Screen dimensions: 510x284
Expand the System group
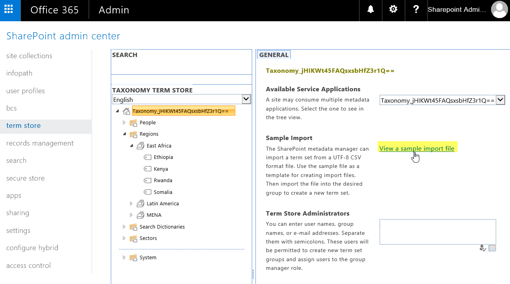point(124,258)
